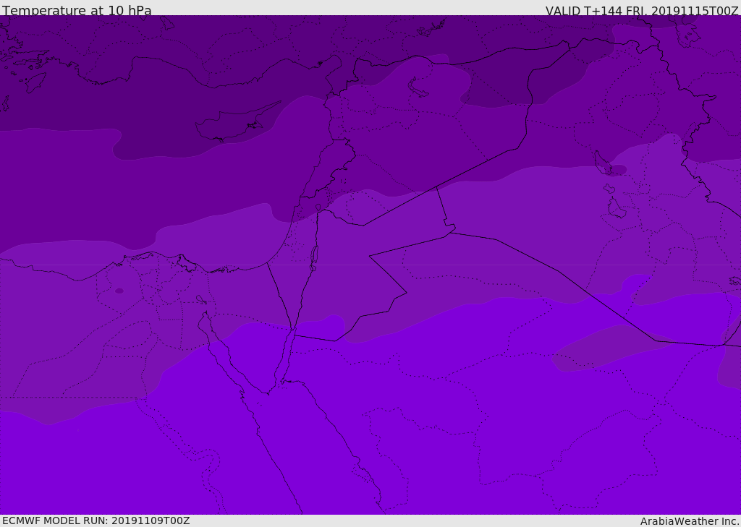Click the 'VALID T+144 FRI. 20191115T00Z' label

click(642, 11)
